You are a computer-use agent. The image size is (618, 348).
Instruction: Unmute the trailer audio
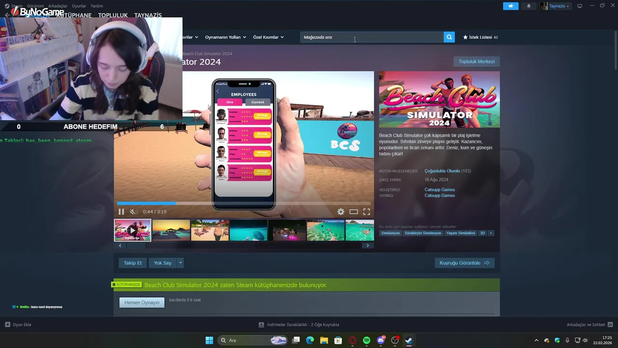(134, 212)
